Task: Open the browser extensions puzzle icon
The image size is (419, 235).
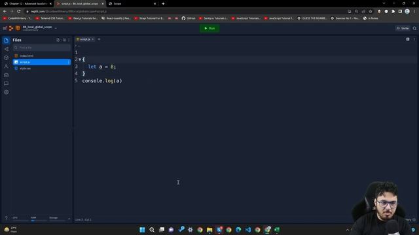Action: click(x=393, y=12)
